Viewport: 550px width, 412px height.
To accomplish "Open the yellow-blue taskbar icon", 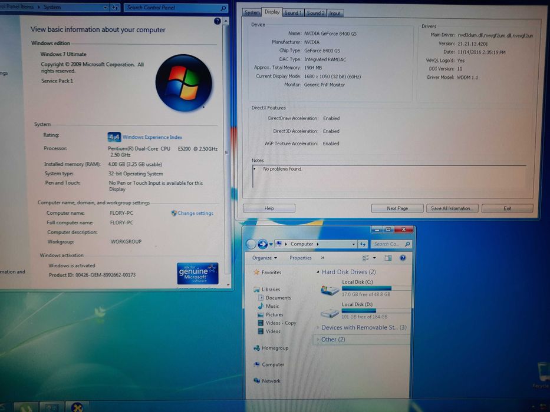I will pyautogui.click(x=77, y=407).
